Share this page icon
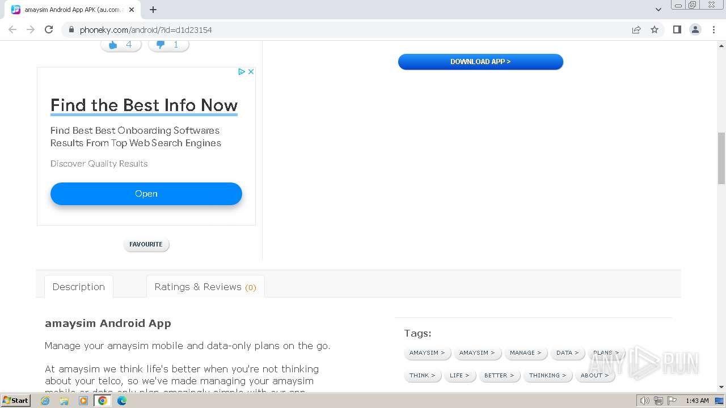726x408 pixels. pos(636,29)
